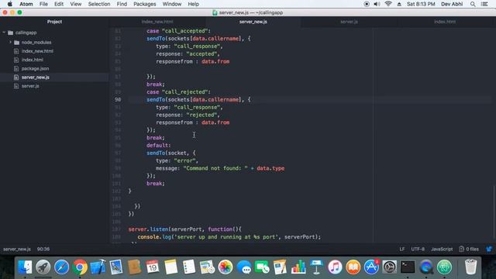This screenshot has width=496, height=279.
Task: Click the editor vertical scrollbar thumb
Action: (494, 212)
